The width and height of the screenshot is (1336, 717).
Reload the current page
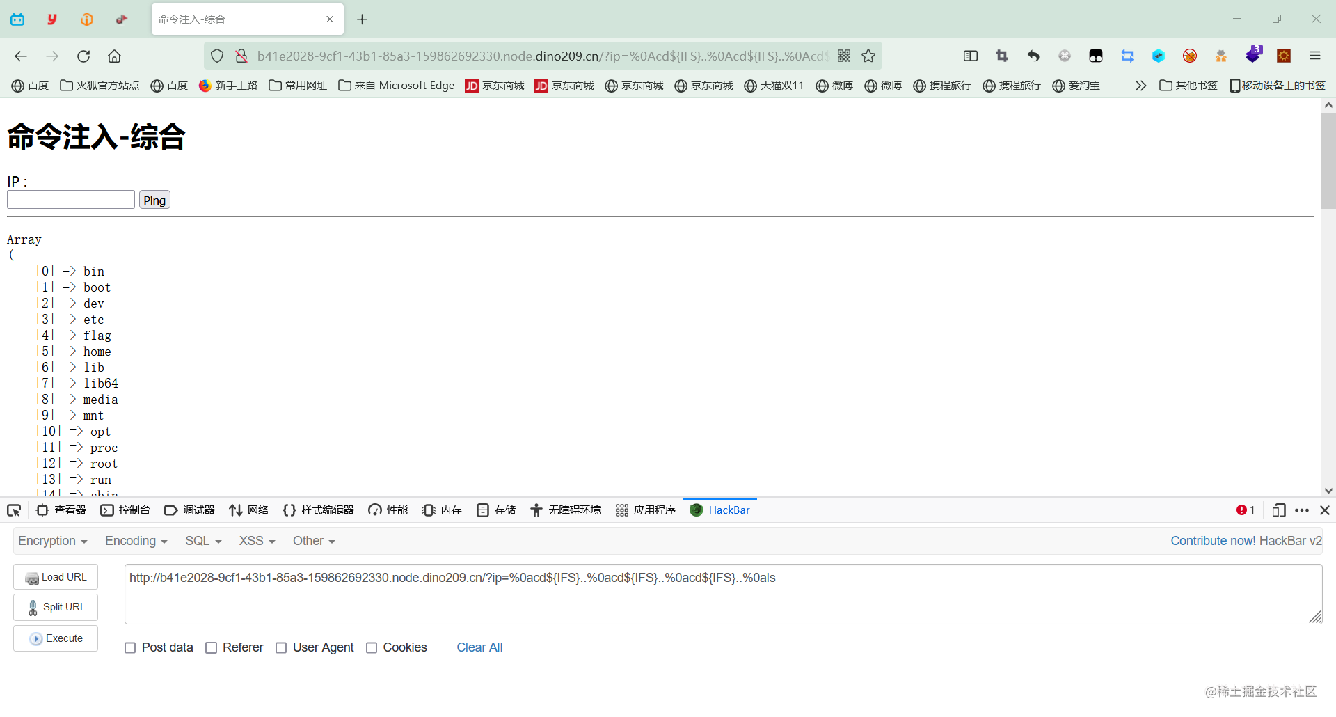83,56
